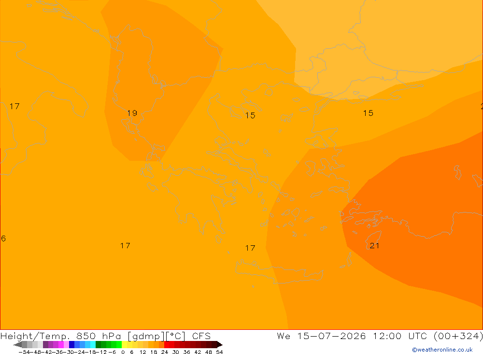Click the 0 value on the legend scale
The height and width of the screenshot is (354, 483).
click(123, 352)
